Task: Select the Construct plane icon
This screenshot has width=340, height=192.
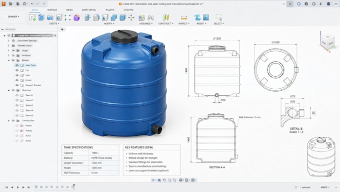Action: coord(166,18)
